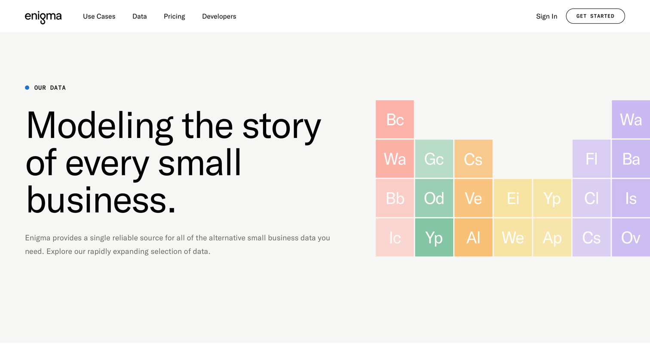Click the Sign In link
650x350 pixels.
coord(546,16)
